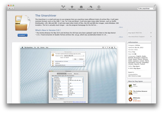Click the app screenshot preview

tap(69, 75)
